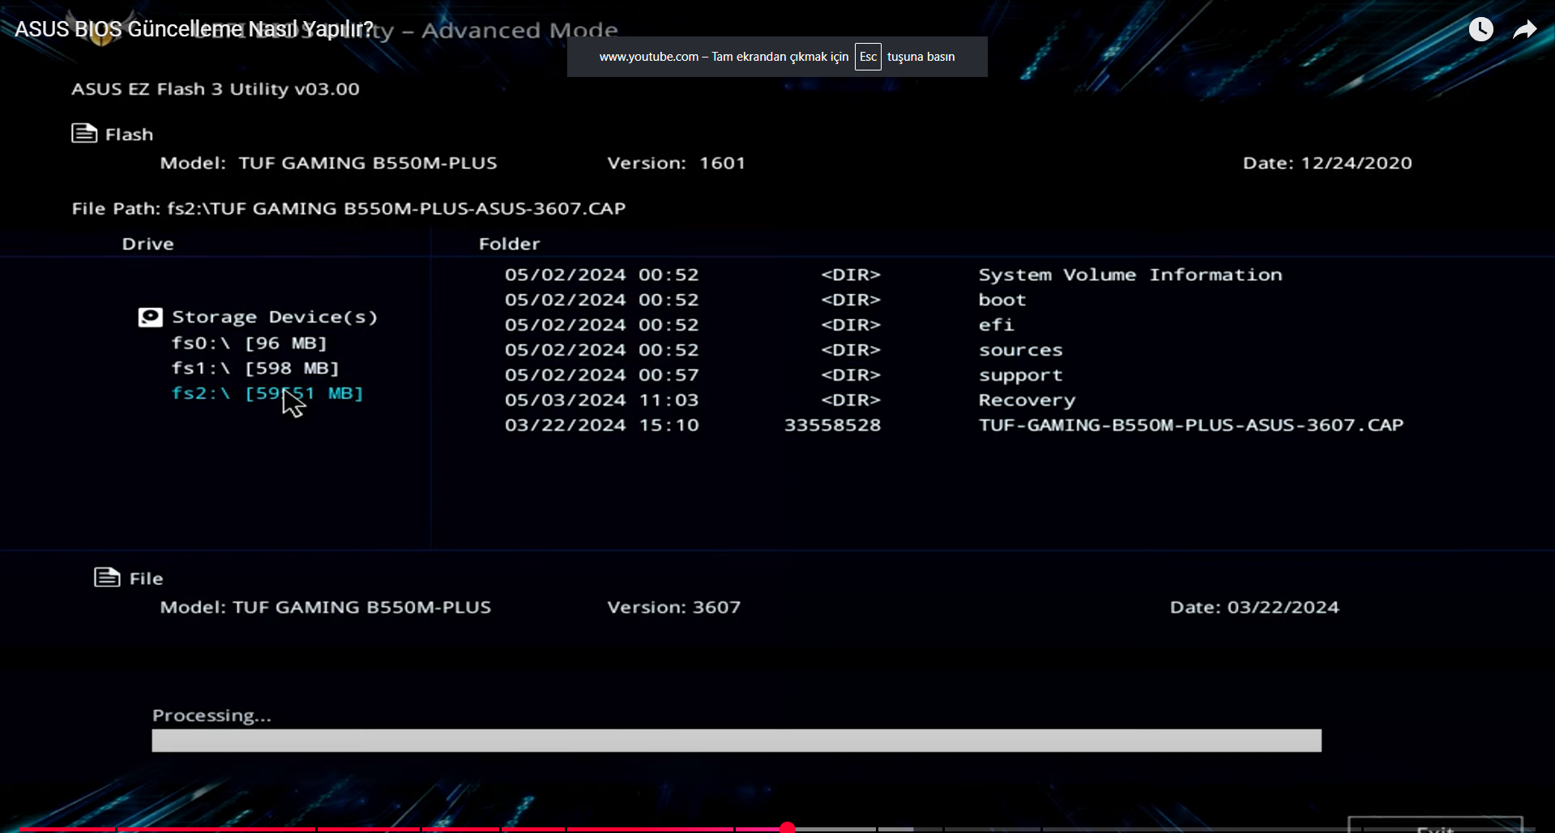
Task: Click the Flash Version: 1601 text
Action: click(676, 163)
